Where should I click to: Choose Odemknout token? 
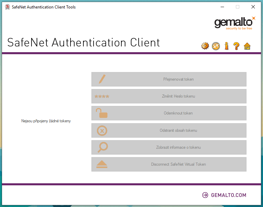tap(169, 113)
